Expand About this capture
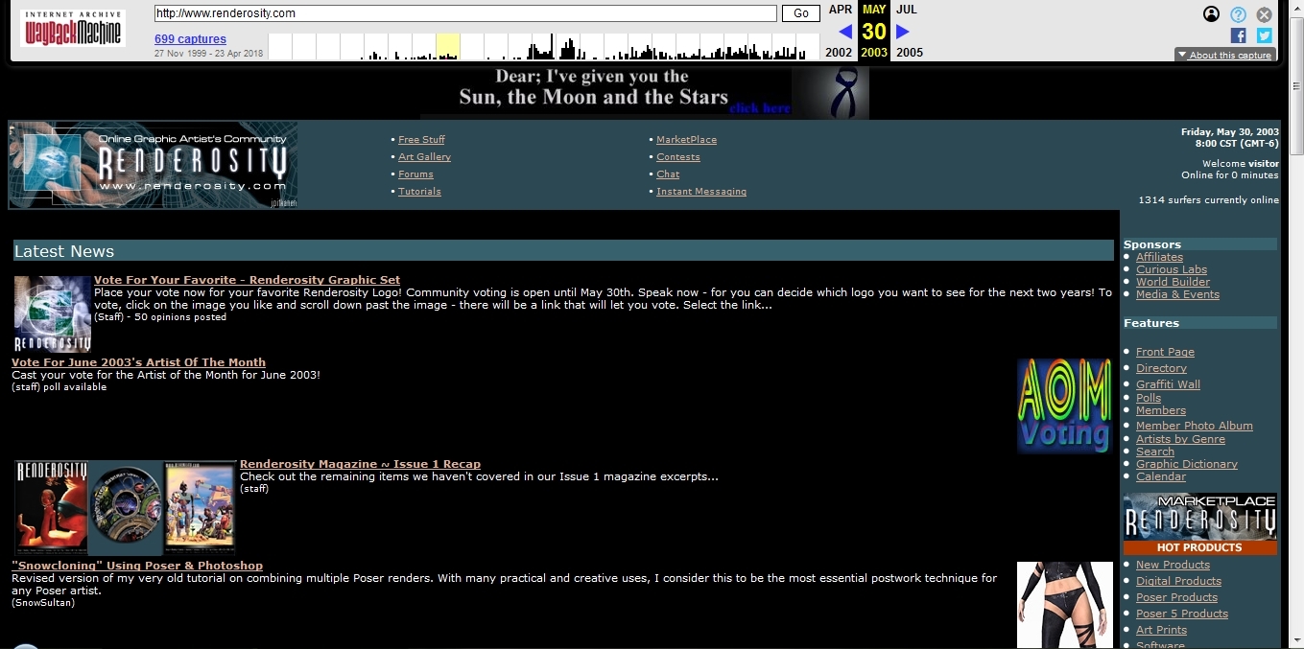1304x649 pixels. [1224, 55]
